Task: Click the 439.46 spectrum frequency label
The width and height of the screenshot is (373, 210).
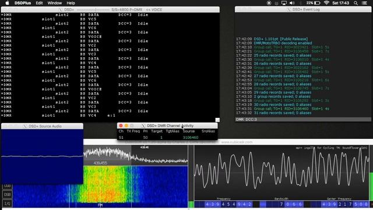Action: coord(145,148)
